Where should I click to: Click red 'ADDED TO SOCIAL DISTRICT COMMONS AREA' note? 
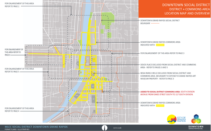(167, 93)
